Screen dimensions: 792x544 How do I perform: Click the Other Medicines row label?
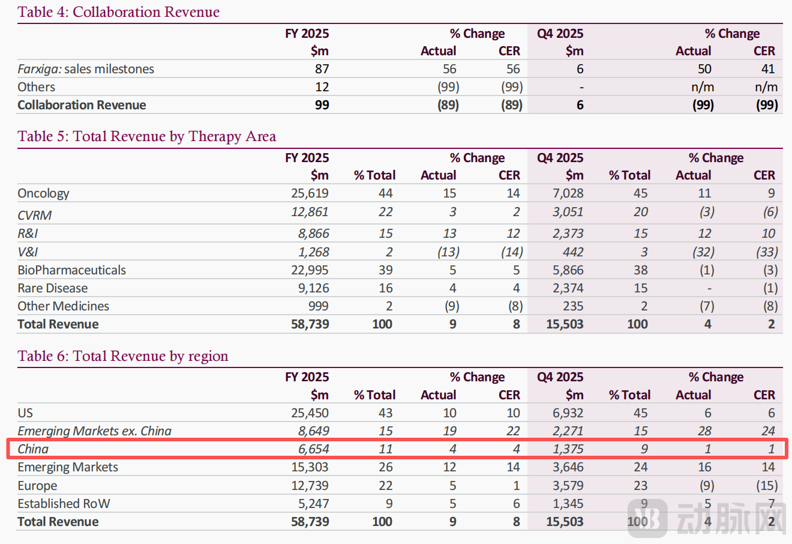[x=63, y=306]
